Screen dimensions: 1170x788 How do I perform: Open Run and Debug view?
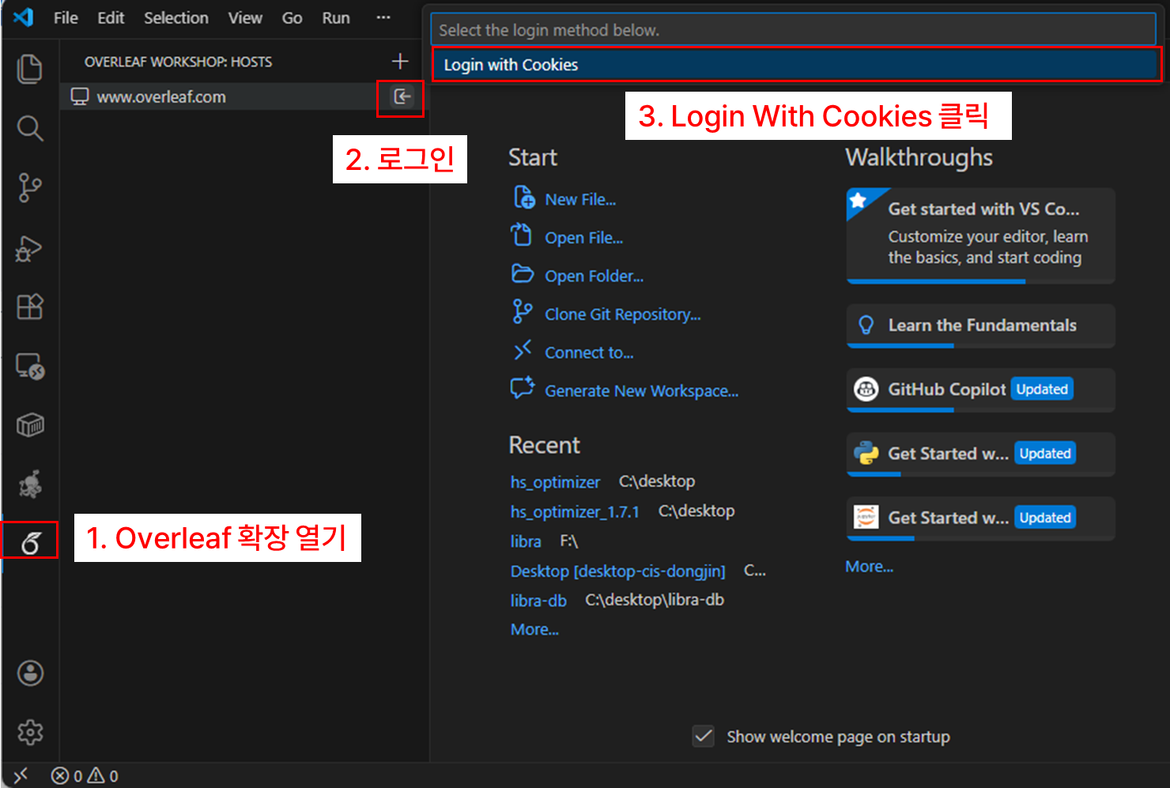point(29,248)
